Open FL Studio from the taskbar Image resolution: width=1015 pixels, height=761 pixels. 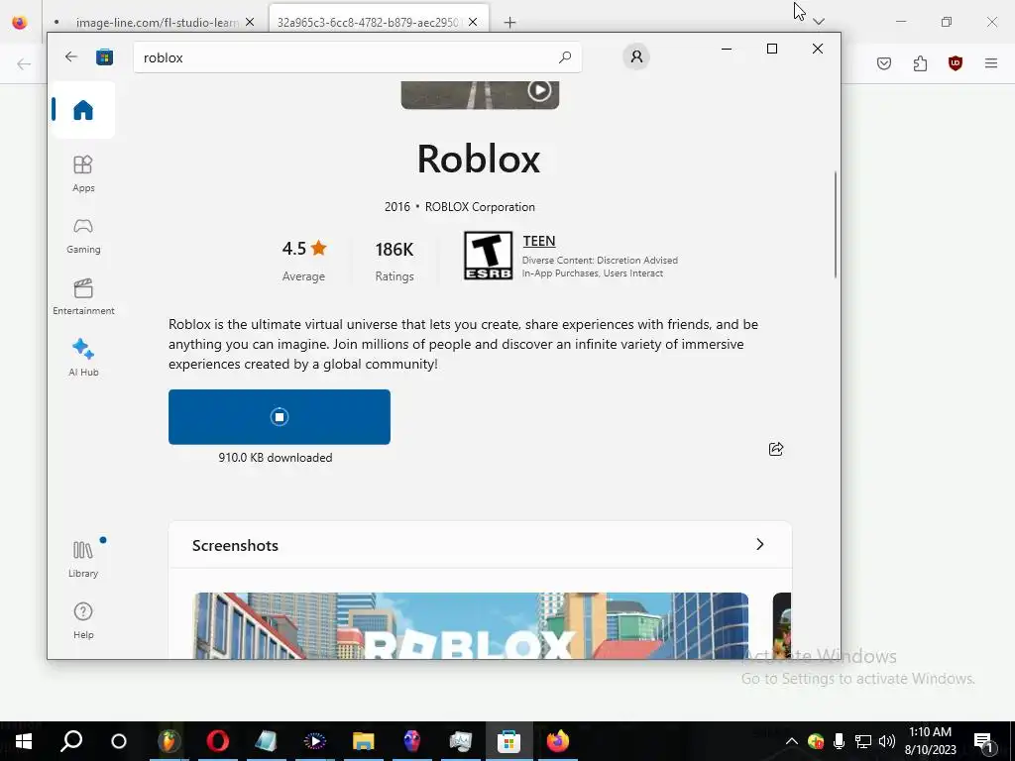[169, 741]
